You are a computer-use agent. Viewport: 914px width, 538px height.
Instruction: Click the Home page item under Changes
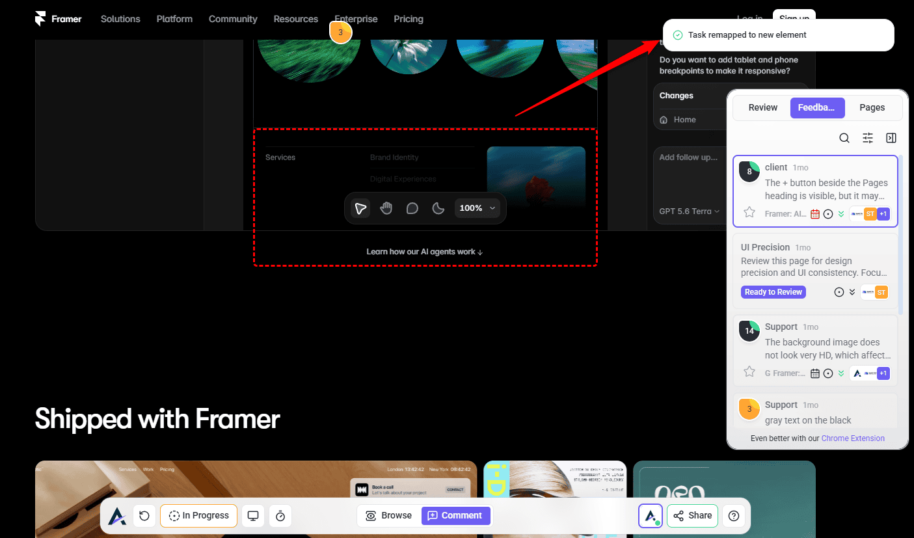(x=678, y=120)
